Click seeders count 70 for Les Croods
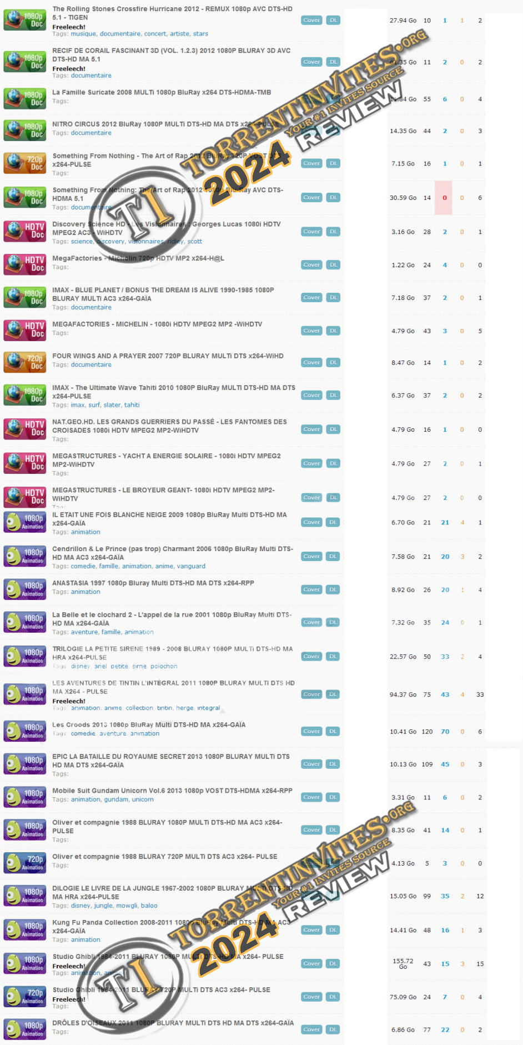The width and height of the screenshot is (523, 1045). (445, 732)
